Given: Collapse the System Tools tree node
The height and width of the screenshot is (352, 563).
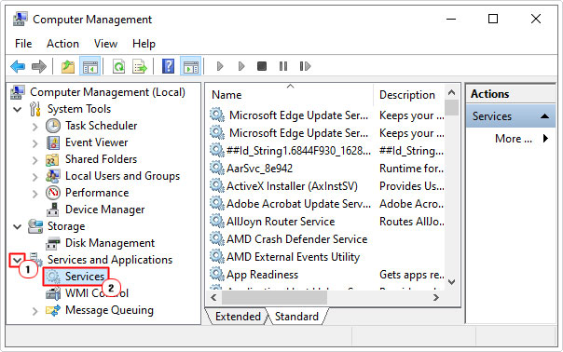Looking at the screenshot, I should point(17,109).
